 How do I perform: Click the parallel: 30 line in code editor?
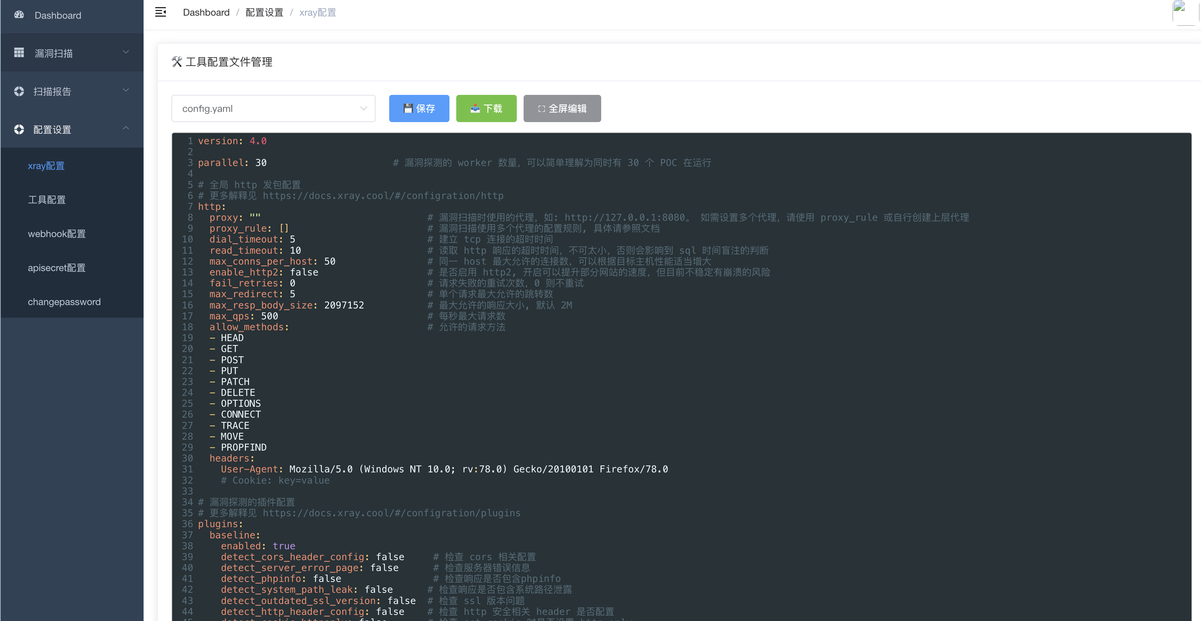[232, 163]
